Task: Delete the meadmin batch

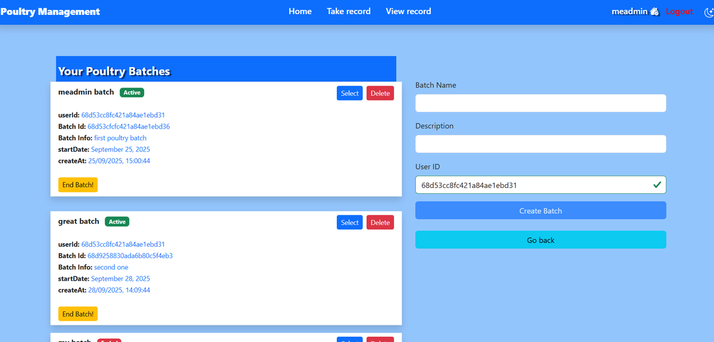Action: pos(380,93)
